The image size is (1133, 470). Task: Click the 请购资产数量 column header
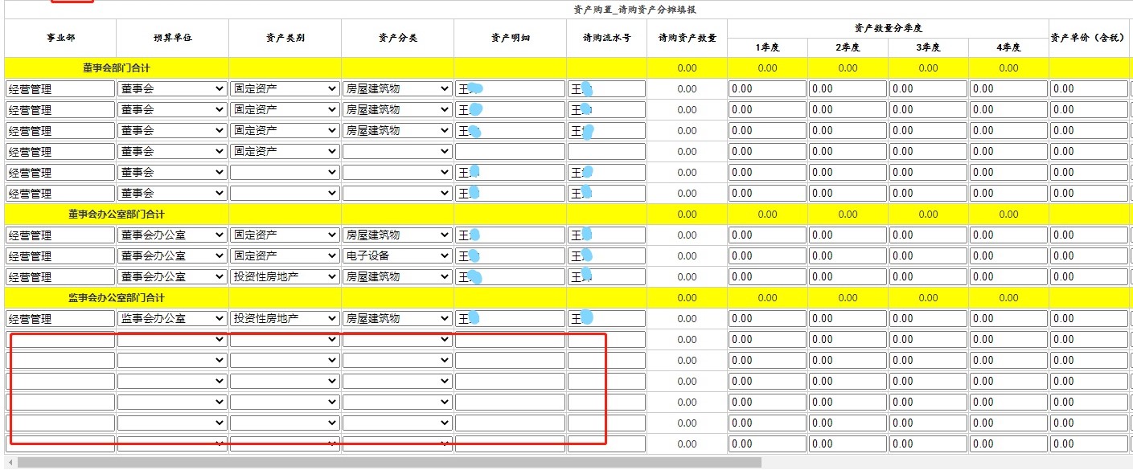pyautogui.click(x=687, y=38)
